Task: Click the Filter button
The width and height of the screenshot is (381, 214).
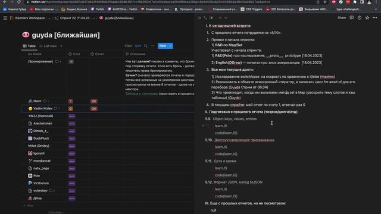Action: 128,46
